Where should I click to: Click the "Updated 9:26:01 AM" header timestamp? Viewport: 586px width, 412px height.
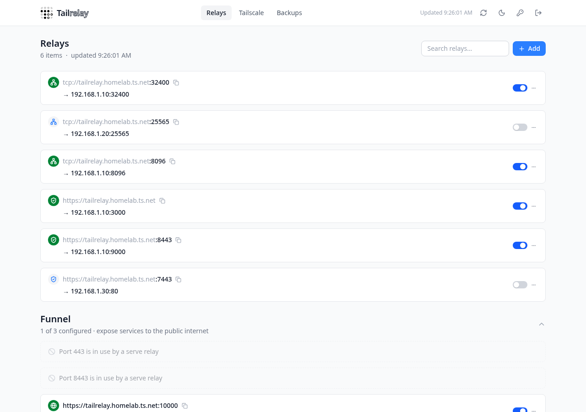pyautogui.click(x=446, y=13)
